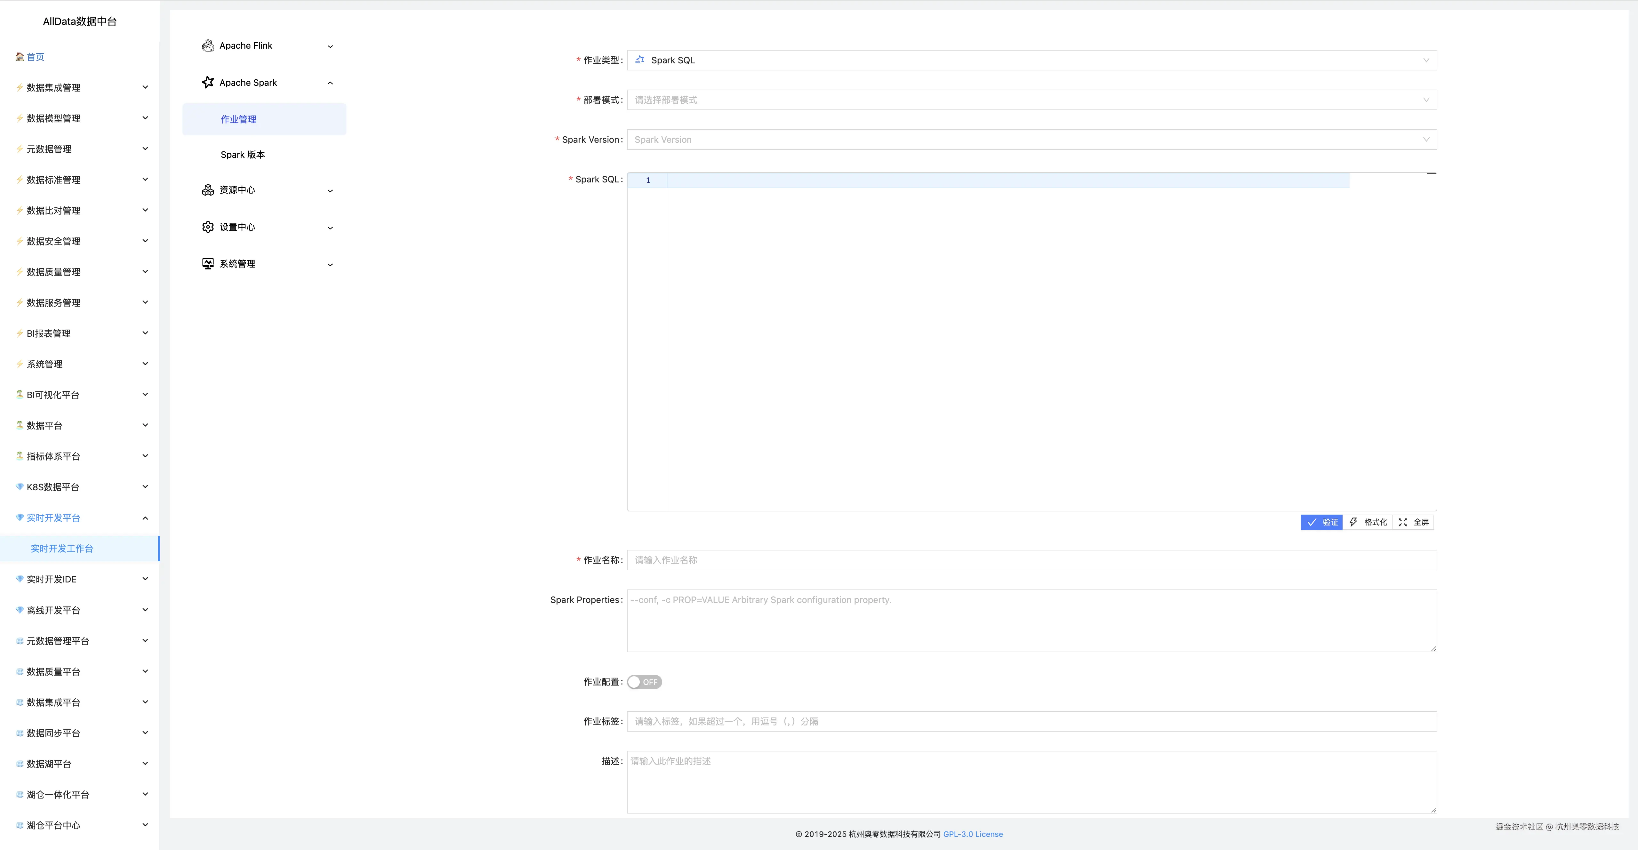Click the Apache Spark star icon
Screen dimensions: 1638x850
[207, 83]
